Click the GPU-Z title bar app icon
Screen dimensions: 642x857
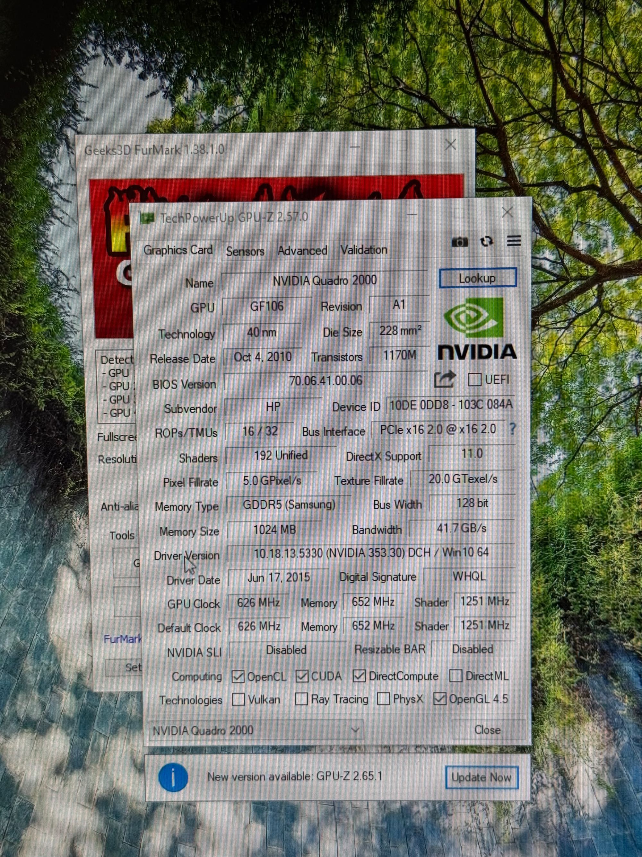[147, 218]
